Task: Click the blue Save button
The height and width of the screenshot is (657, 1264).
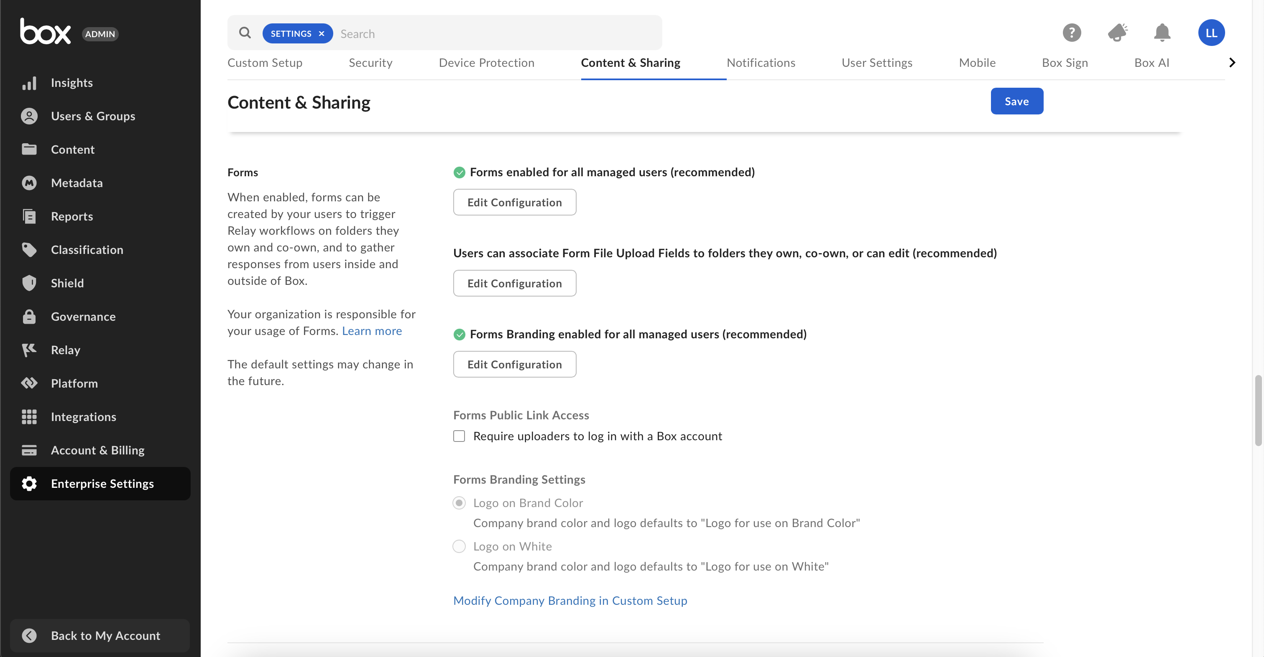Action: 1017,101
